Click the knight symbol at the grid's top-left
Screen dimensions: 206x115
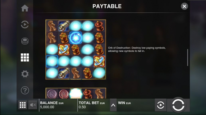(52, 26)
